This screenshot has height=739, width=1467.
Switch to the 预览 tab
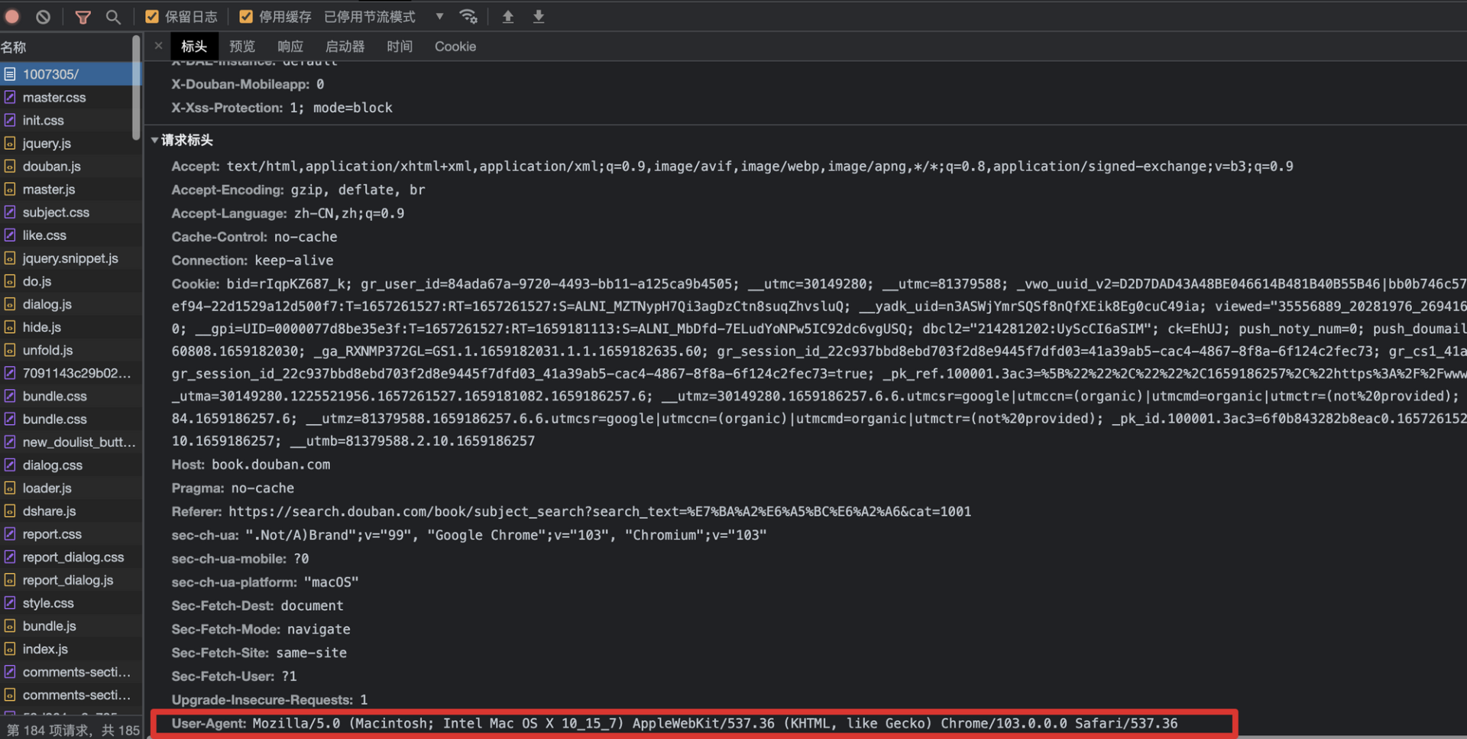coord(242,47)
